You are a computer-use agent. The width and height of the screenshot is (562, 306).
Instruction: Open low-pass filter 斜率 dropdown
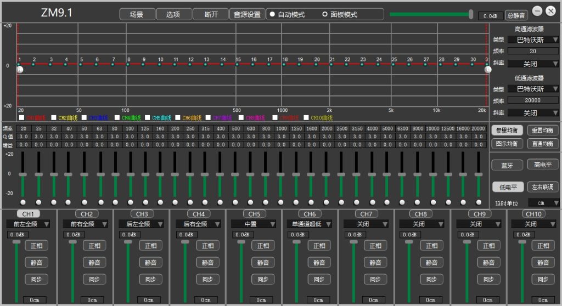pyautogui.click(x=533, y=113)
